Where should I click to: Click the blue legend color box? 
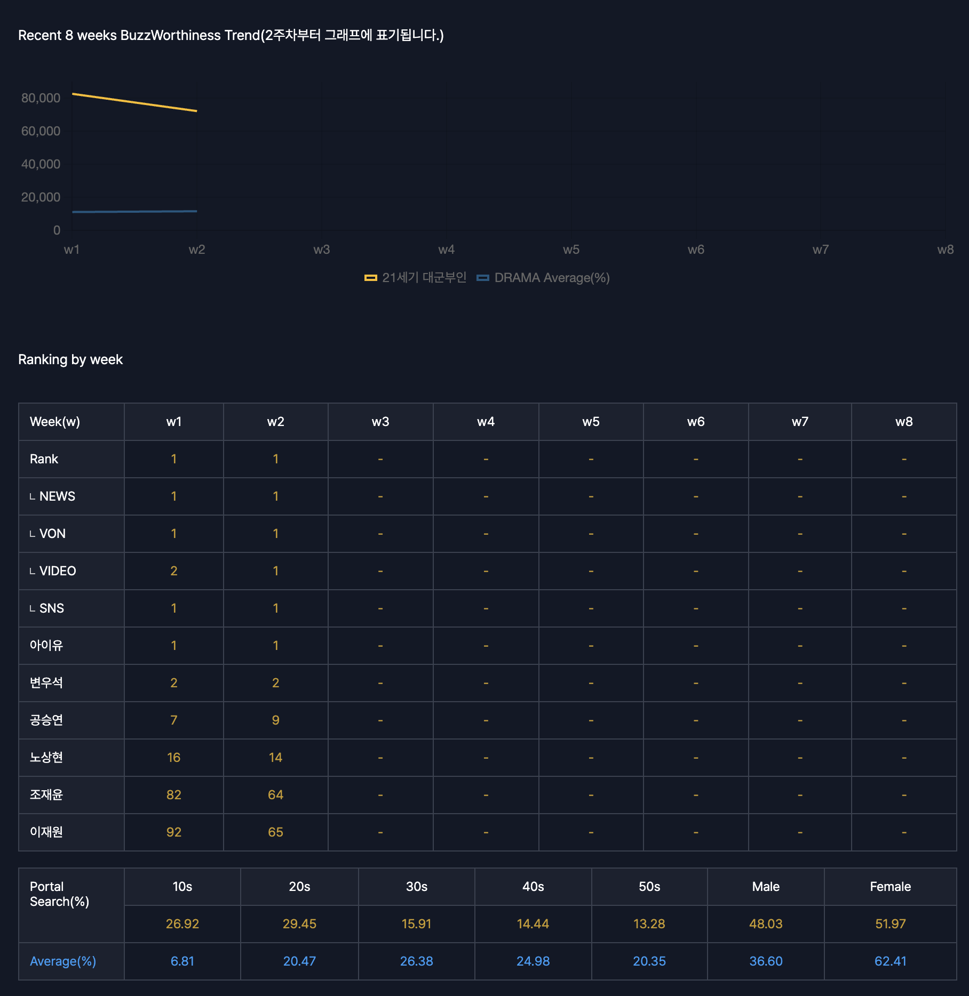(483, 278)
